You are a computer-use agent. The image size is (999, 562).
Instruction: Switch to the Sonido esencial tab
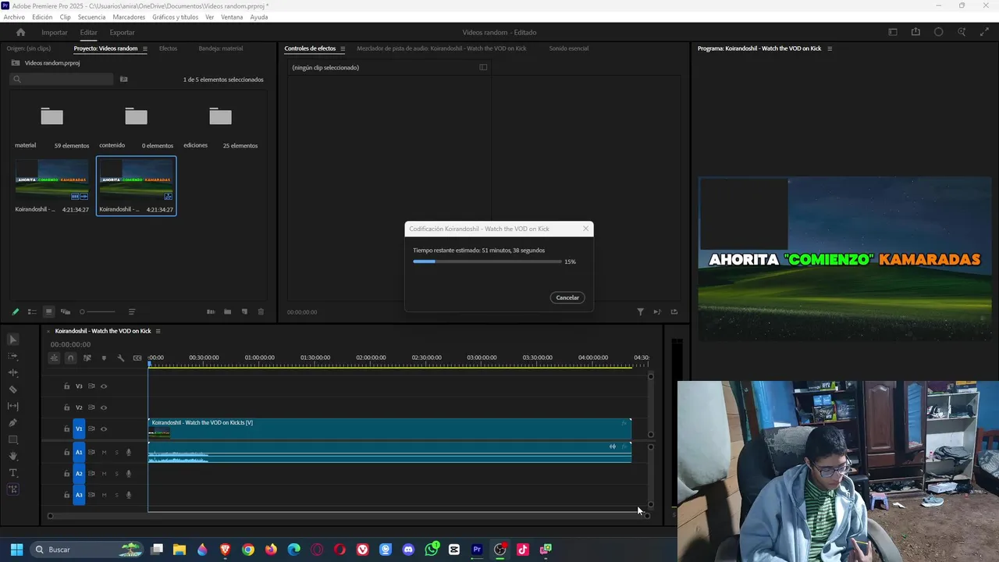[x=569, y=48]
